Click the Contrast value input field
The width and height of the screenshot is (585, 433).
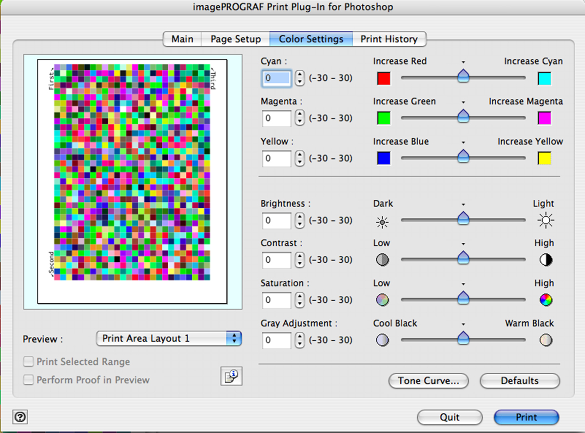[276, 260]
